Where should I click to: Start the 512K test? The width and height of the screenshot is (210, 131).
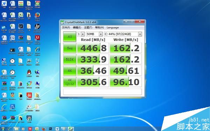pos(70,59)
